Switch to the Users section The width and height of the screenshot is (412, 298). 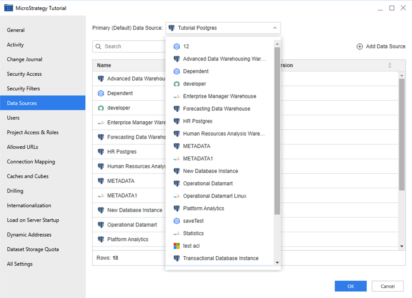click(13, 118)
